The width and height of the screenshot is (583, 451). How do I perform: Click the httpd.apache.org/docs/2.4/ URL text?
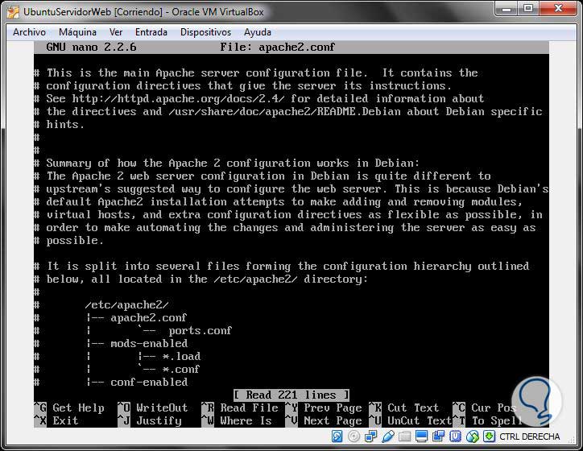[179, 98]
